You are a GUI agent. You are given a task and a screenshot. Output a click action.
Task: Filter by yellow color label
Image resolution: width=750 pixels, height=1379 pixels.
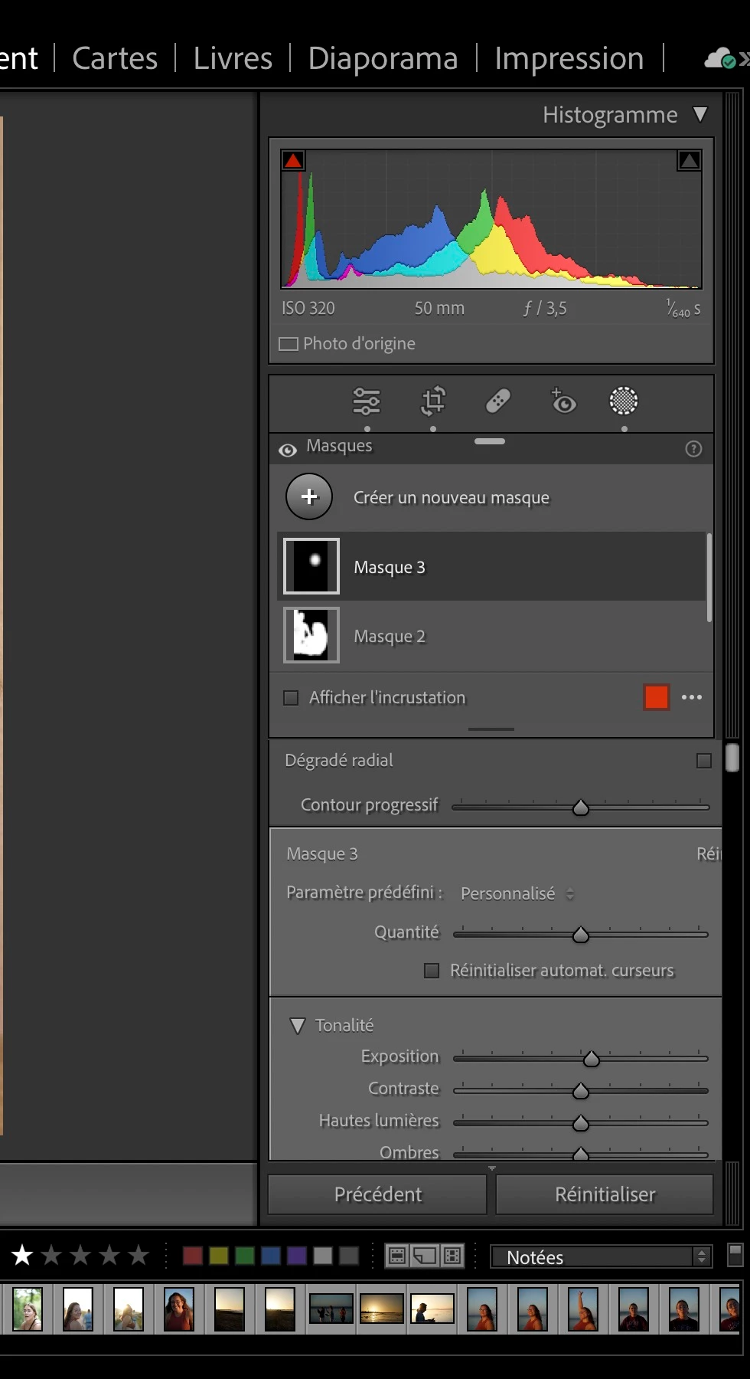[219, 1256]
